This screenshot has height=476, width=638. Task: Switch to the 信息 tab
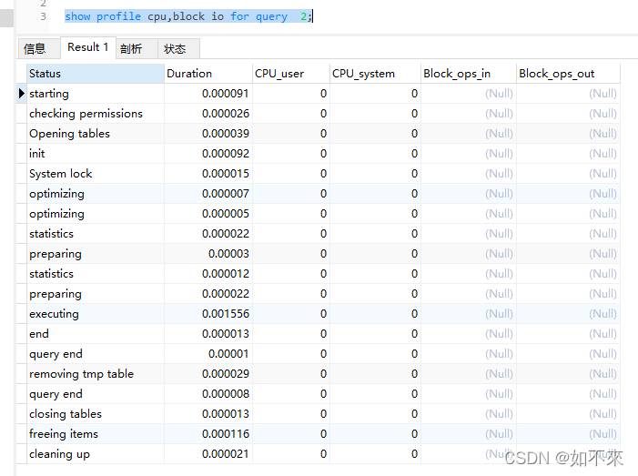[x=38, y=48]
